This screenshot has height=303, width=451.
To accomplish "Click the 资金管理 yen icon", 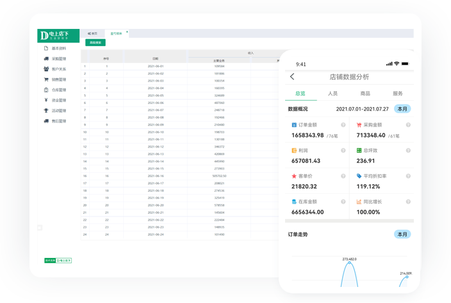I will tap(46, 100).
